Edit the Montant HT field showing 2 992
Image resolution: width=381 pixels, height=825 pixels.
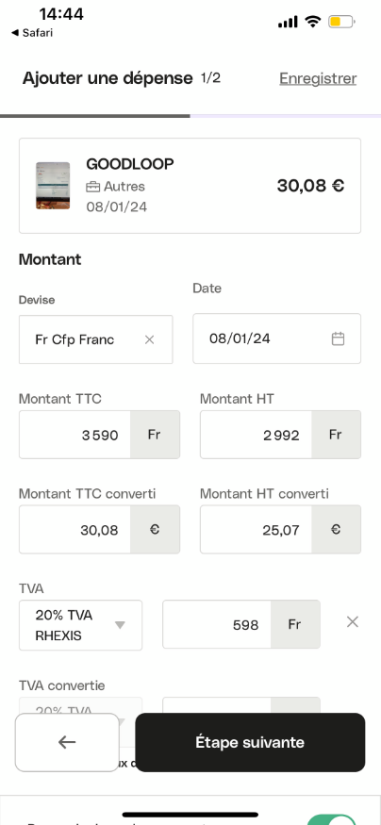(256, 435)
